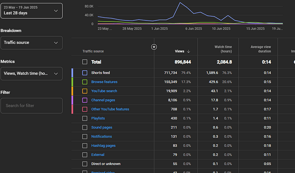Click the peak of the blue chart line

(180, 3)
